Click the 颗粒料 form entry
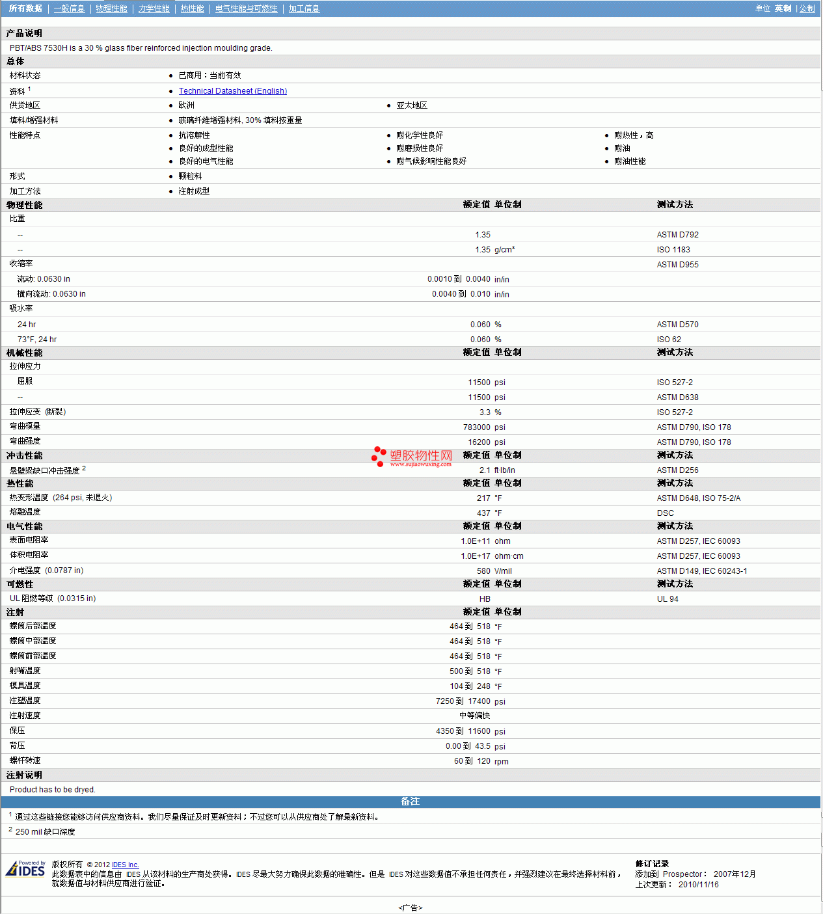Viewport: 823px width, 914px height. click(x=191, y=176)
